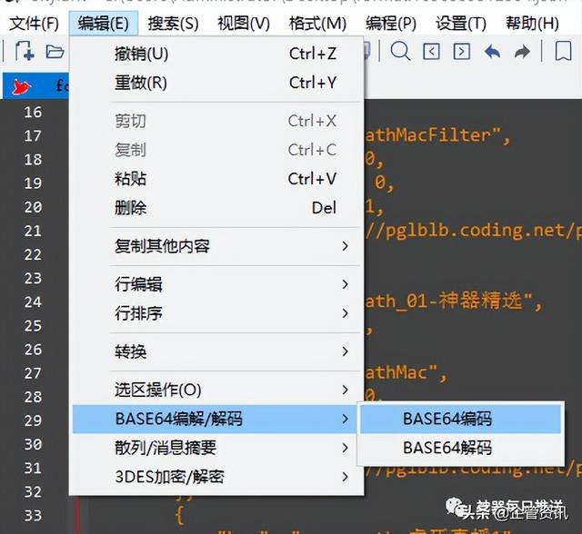
Task: Open the 设置(T) menu
Action: (460, 23)
